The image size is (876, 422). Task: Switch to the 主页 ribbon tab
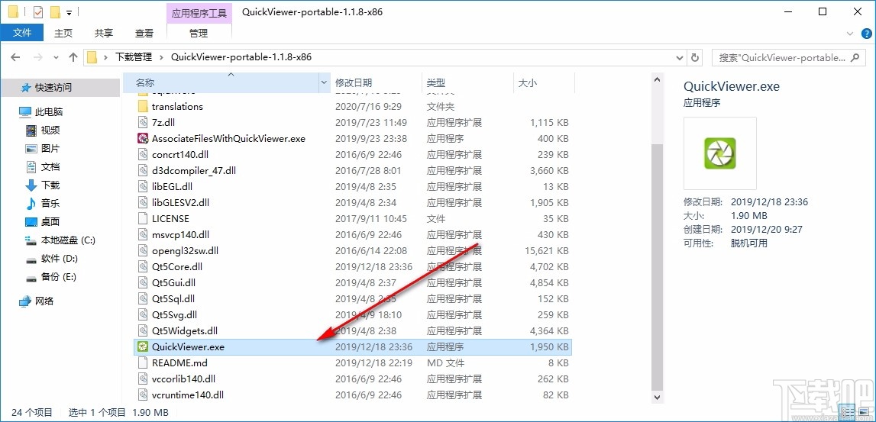click(63, 33)
